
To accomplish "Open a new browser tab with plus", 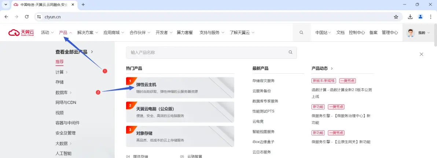I will pos(83,5).
